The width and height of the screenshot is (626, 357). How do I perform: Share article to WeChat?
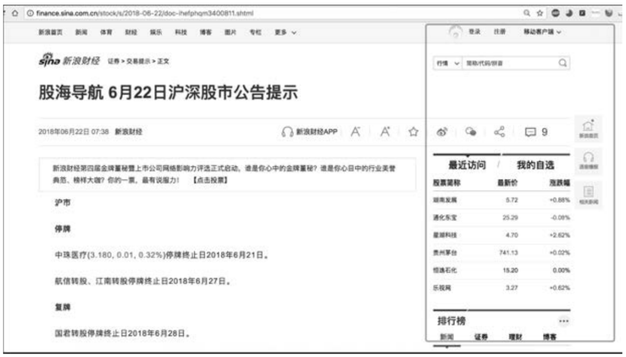(471, 132)
